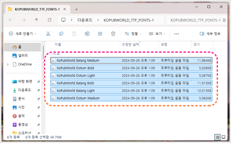Click font icon of KoPubWorld Dotum Bold

click(53, 68)
